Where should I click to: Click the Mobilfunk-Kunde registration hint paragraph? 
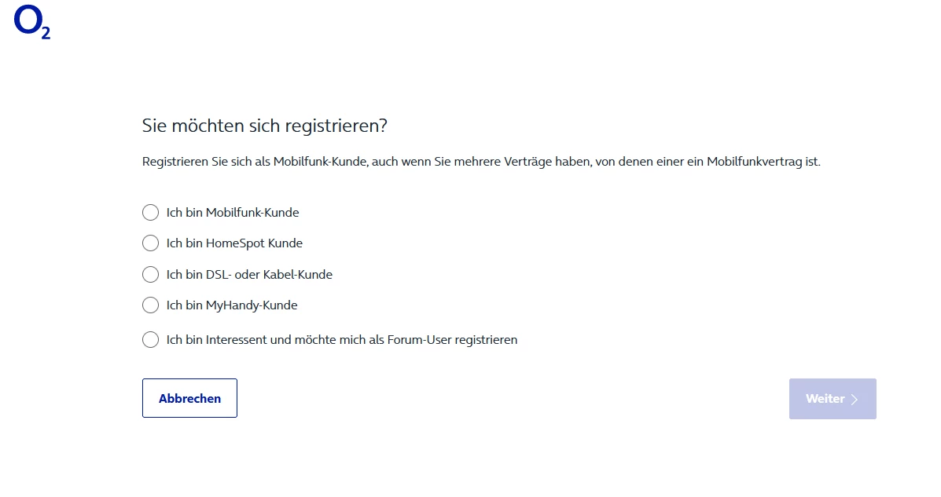(480, 163)
